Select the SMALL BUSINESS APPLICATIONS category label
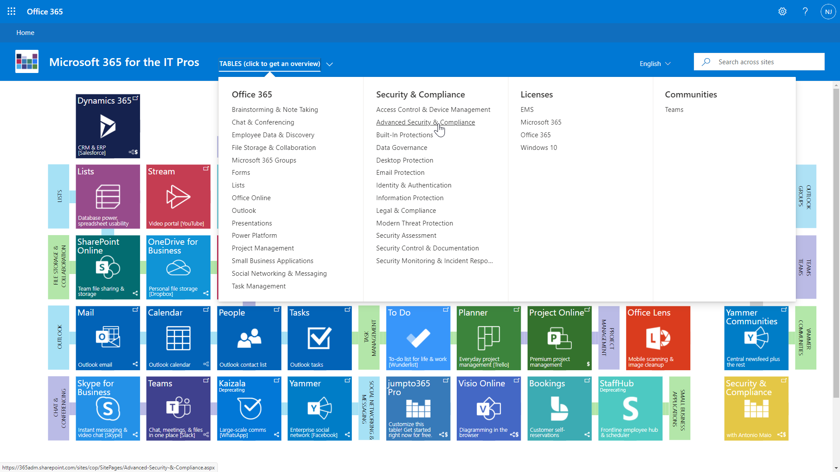Screen dimensions: 840x472 point(680,409)
